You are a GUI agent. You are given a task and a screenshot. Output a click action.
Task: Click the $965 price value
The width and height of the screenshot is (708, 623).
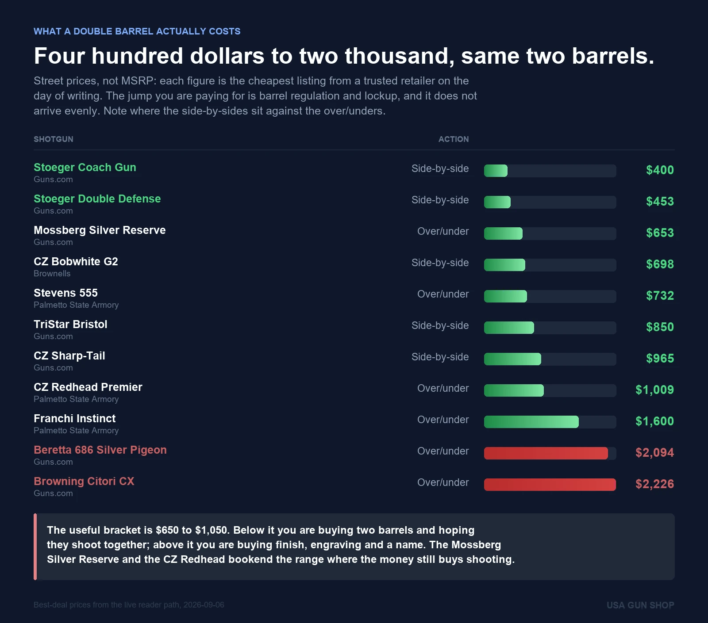click(660, 359)
